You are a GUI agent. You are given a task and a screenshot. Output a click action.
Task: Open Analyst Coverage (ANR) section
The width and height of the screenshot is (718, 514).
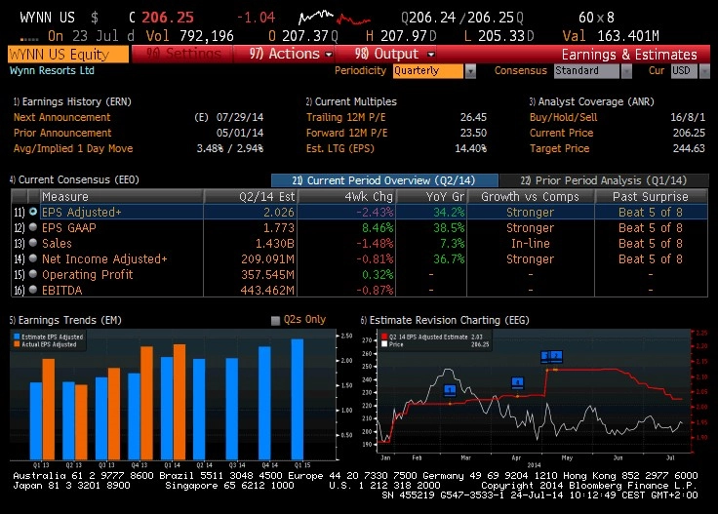pyautogui.click(x=591, y=101)
